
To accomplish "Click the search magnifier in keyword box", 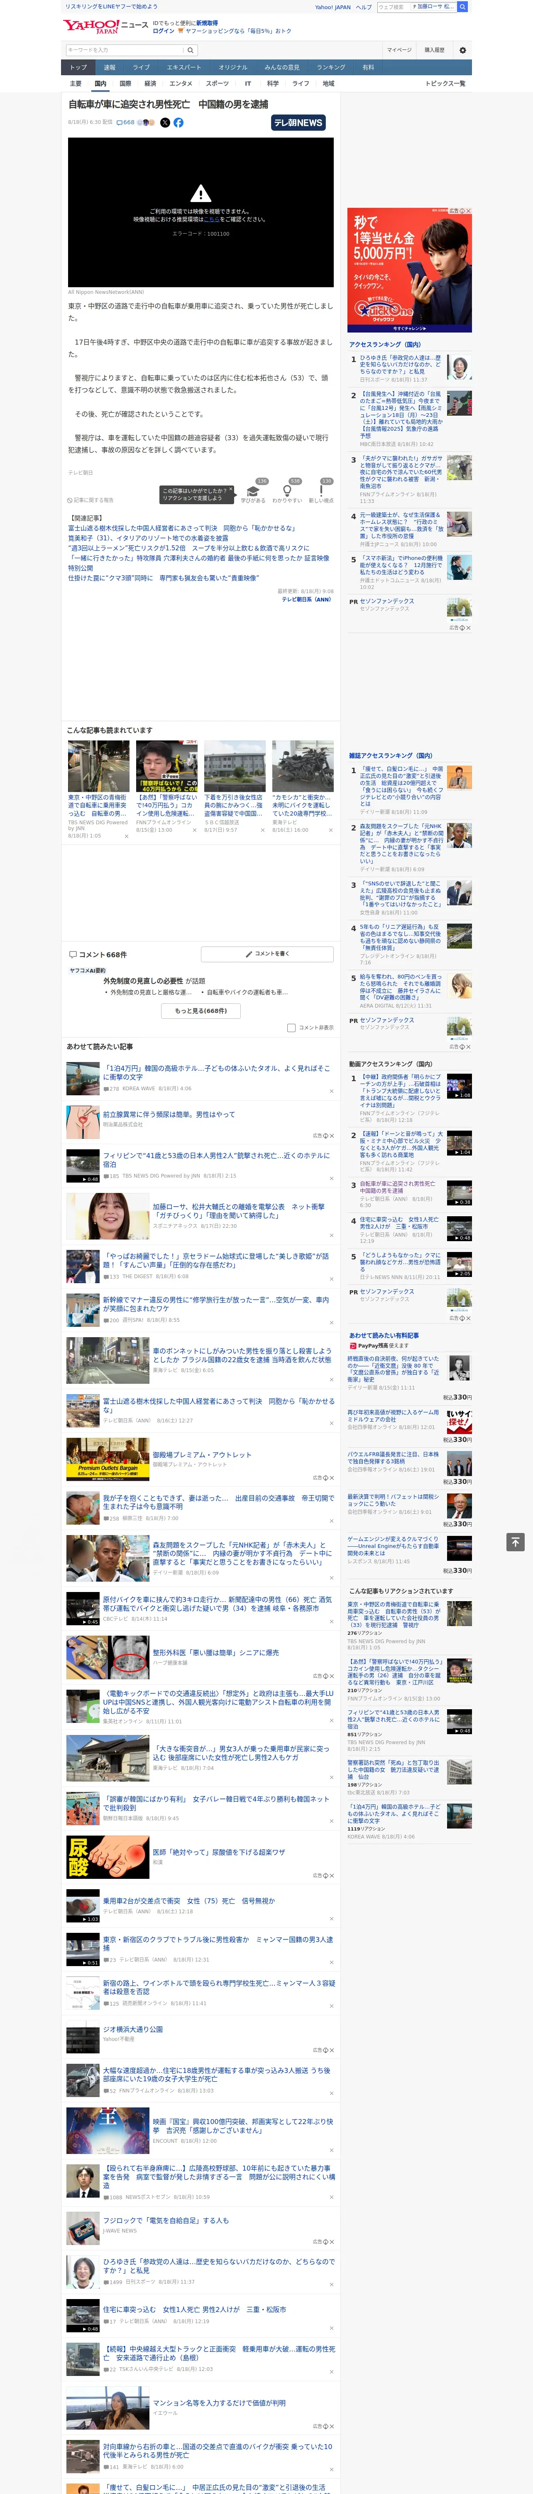I will [x=191, y=50].
